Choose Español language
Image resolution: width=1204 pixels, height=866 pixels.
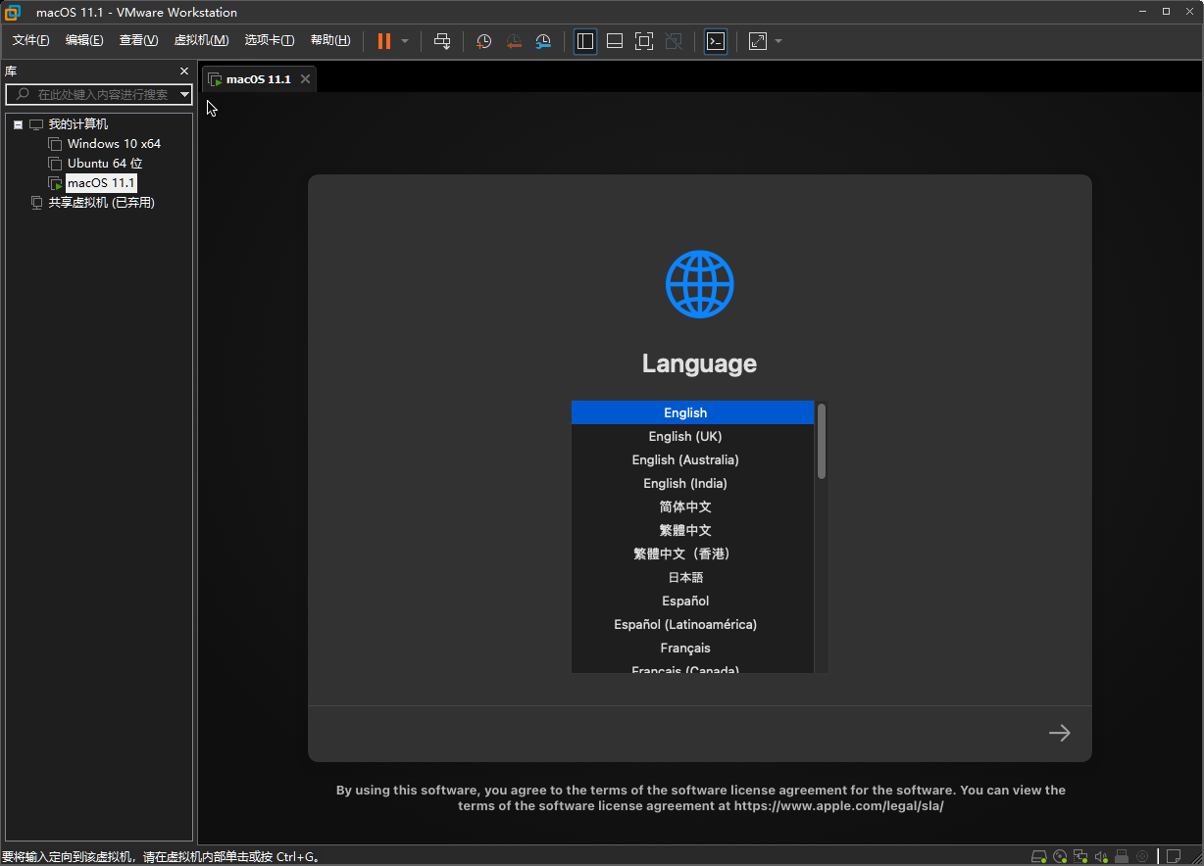tap(692, 601)
